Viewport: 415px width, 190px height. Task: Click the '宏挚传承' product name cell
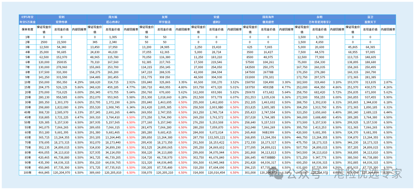click(61, 21)
